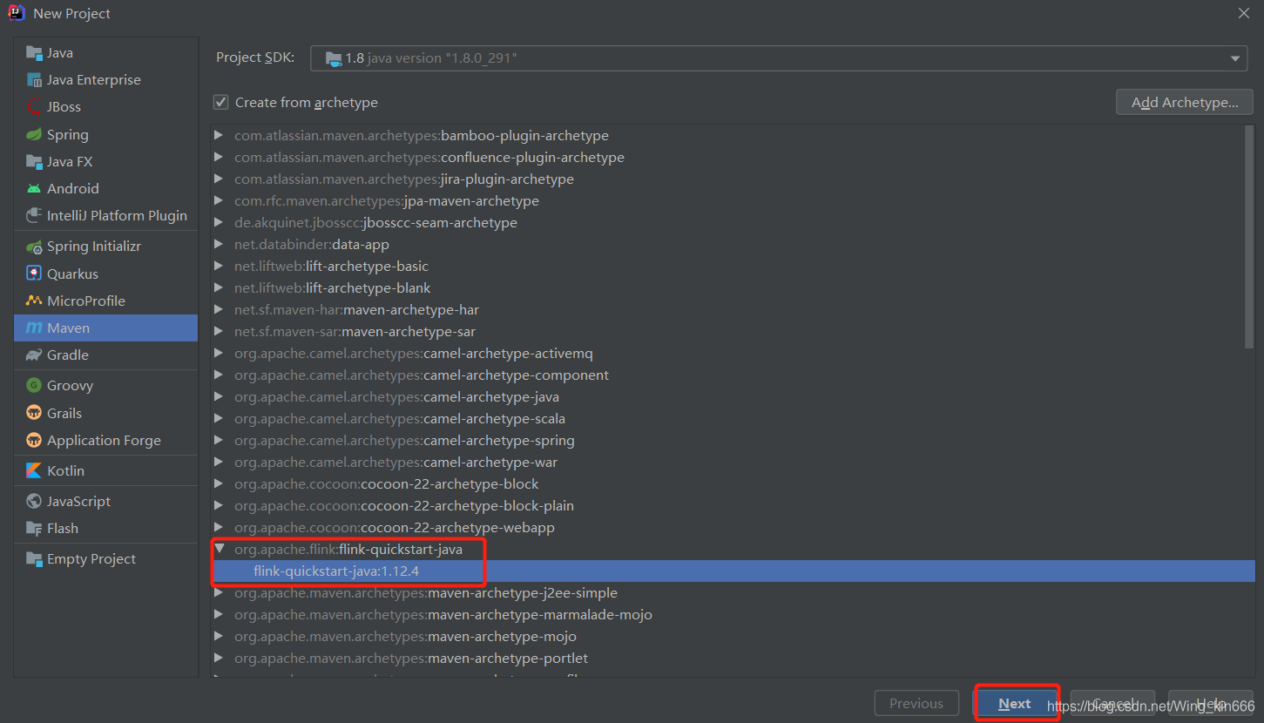This screenshot has height=723, width=1264.
Task: Select the JBoss project type icon
Action: (34, 107)
